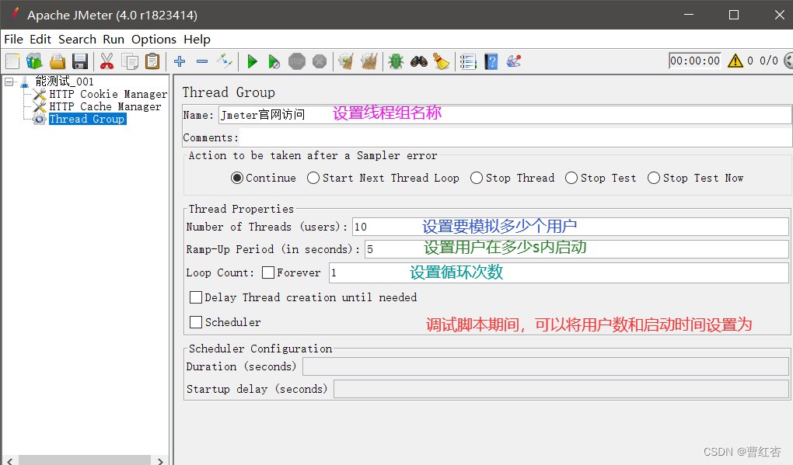
Task: Click the elapsed time 00:00:00 display
Action: [695, 61]
